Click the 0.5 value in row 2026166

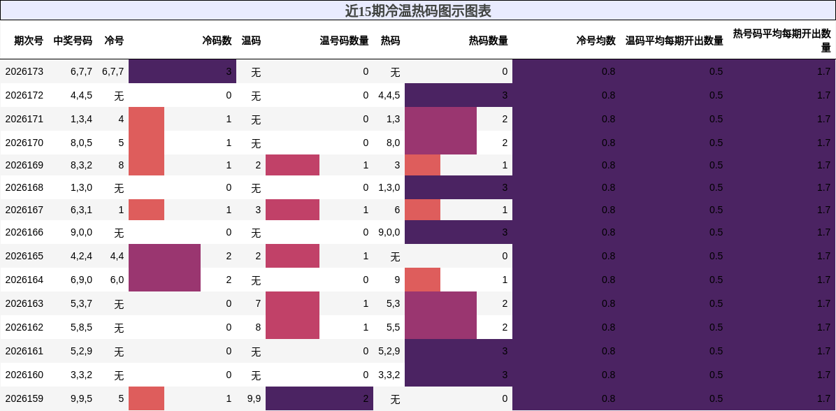[x=716, y=233]
